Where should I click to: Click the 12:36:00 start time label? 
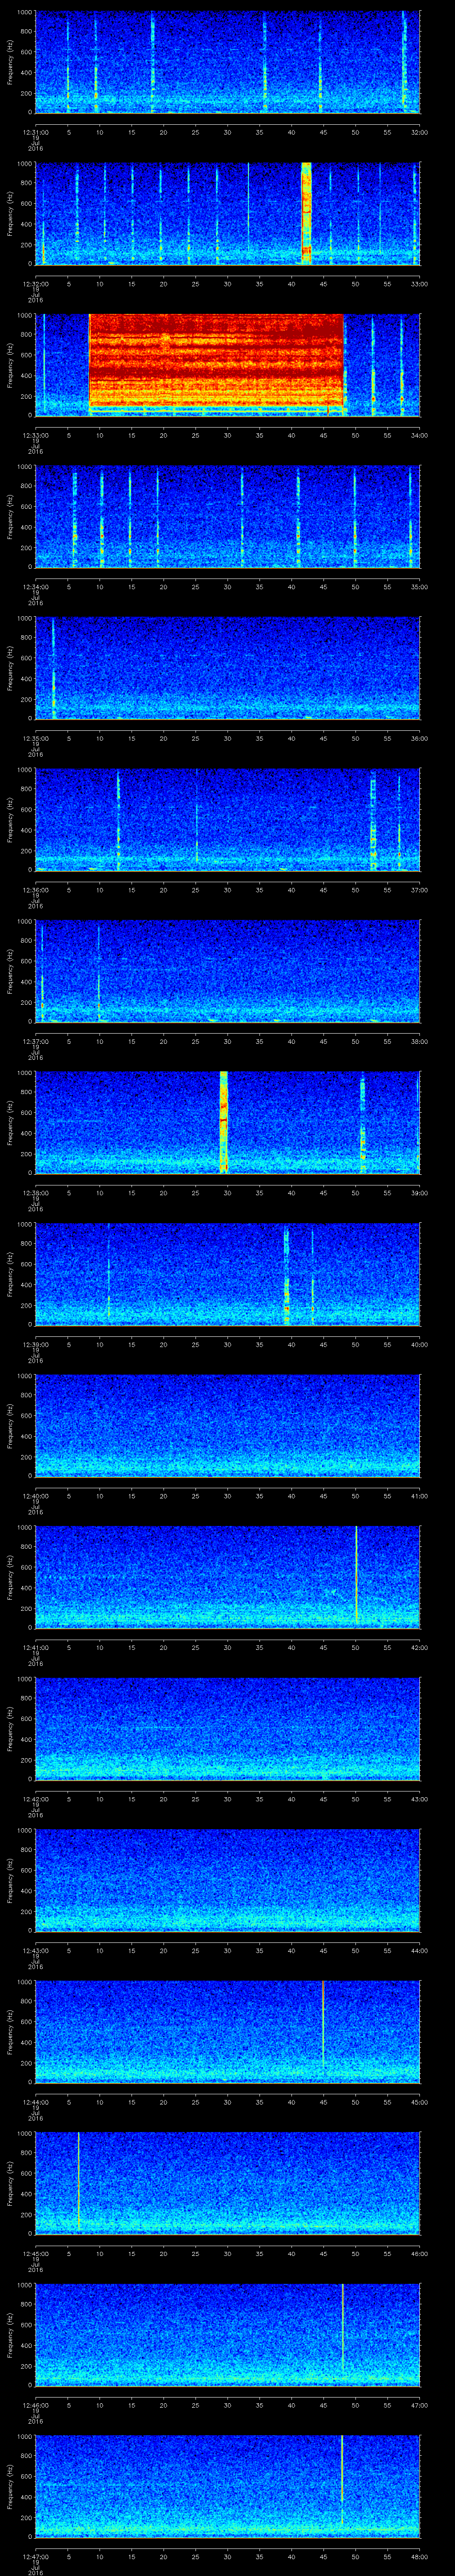coord(36,890)
